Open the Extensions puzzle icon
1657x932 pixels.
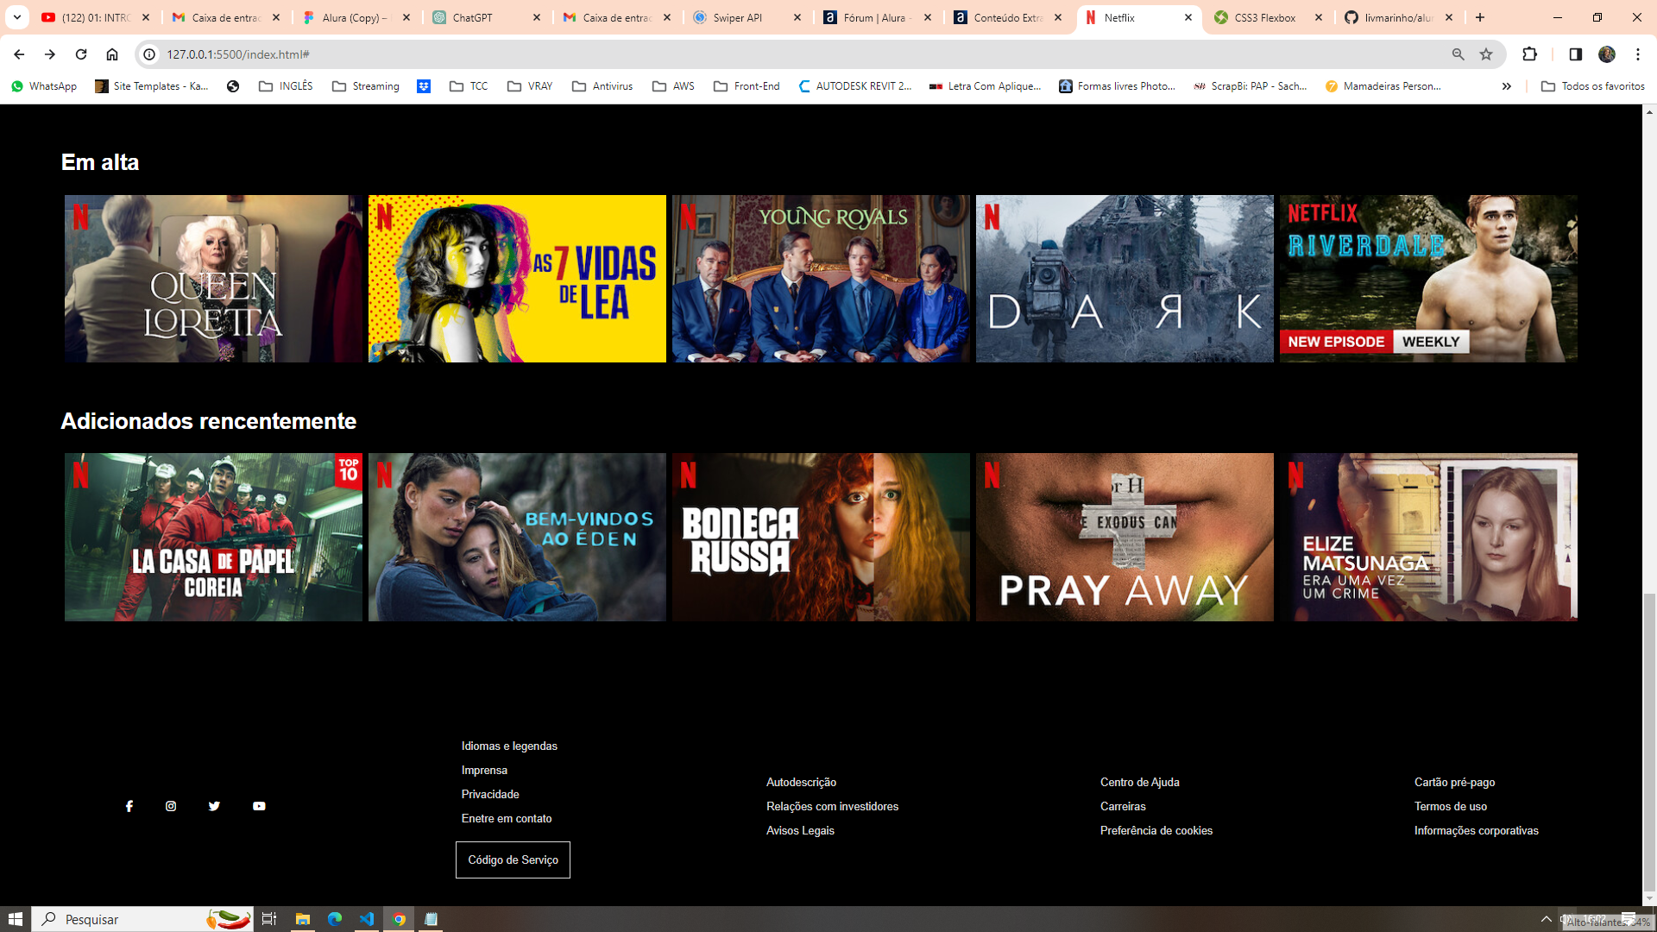(x=1529, y=54)
